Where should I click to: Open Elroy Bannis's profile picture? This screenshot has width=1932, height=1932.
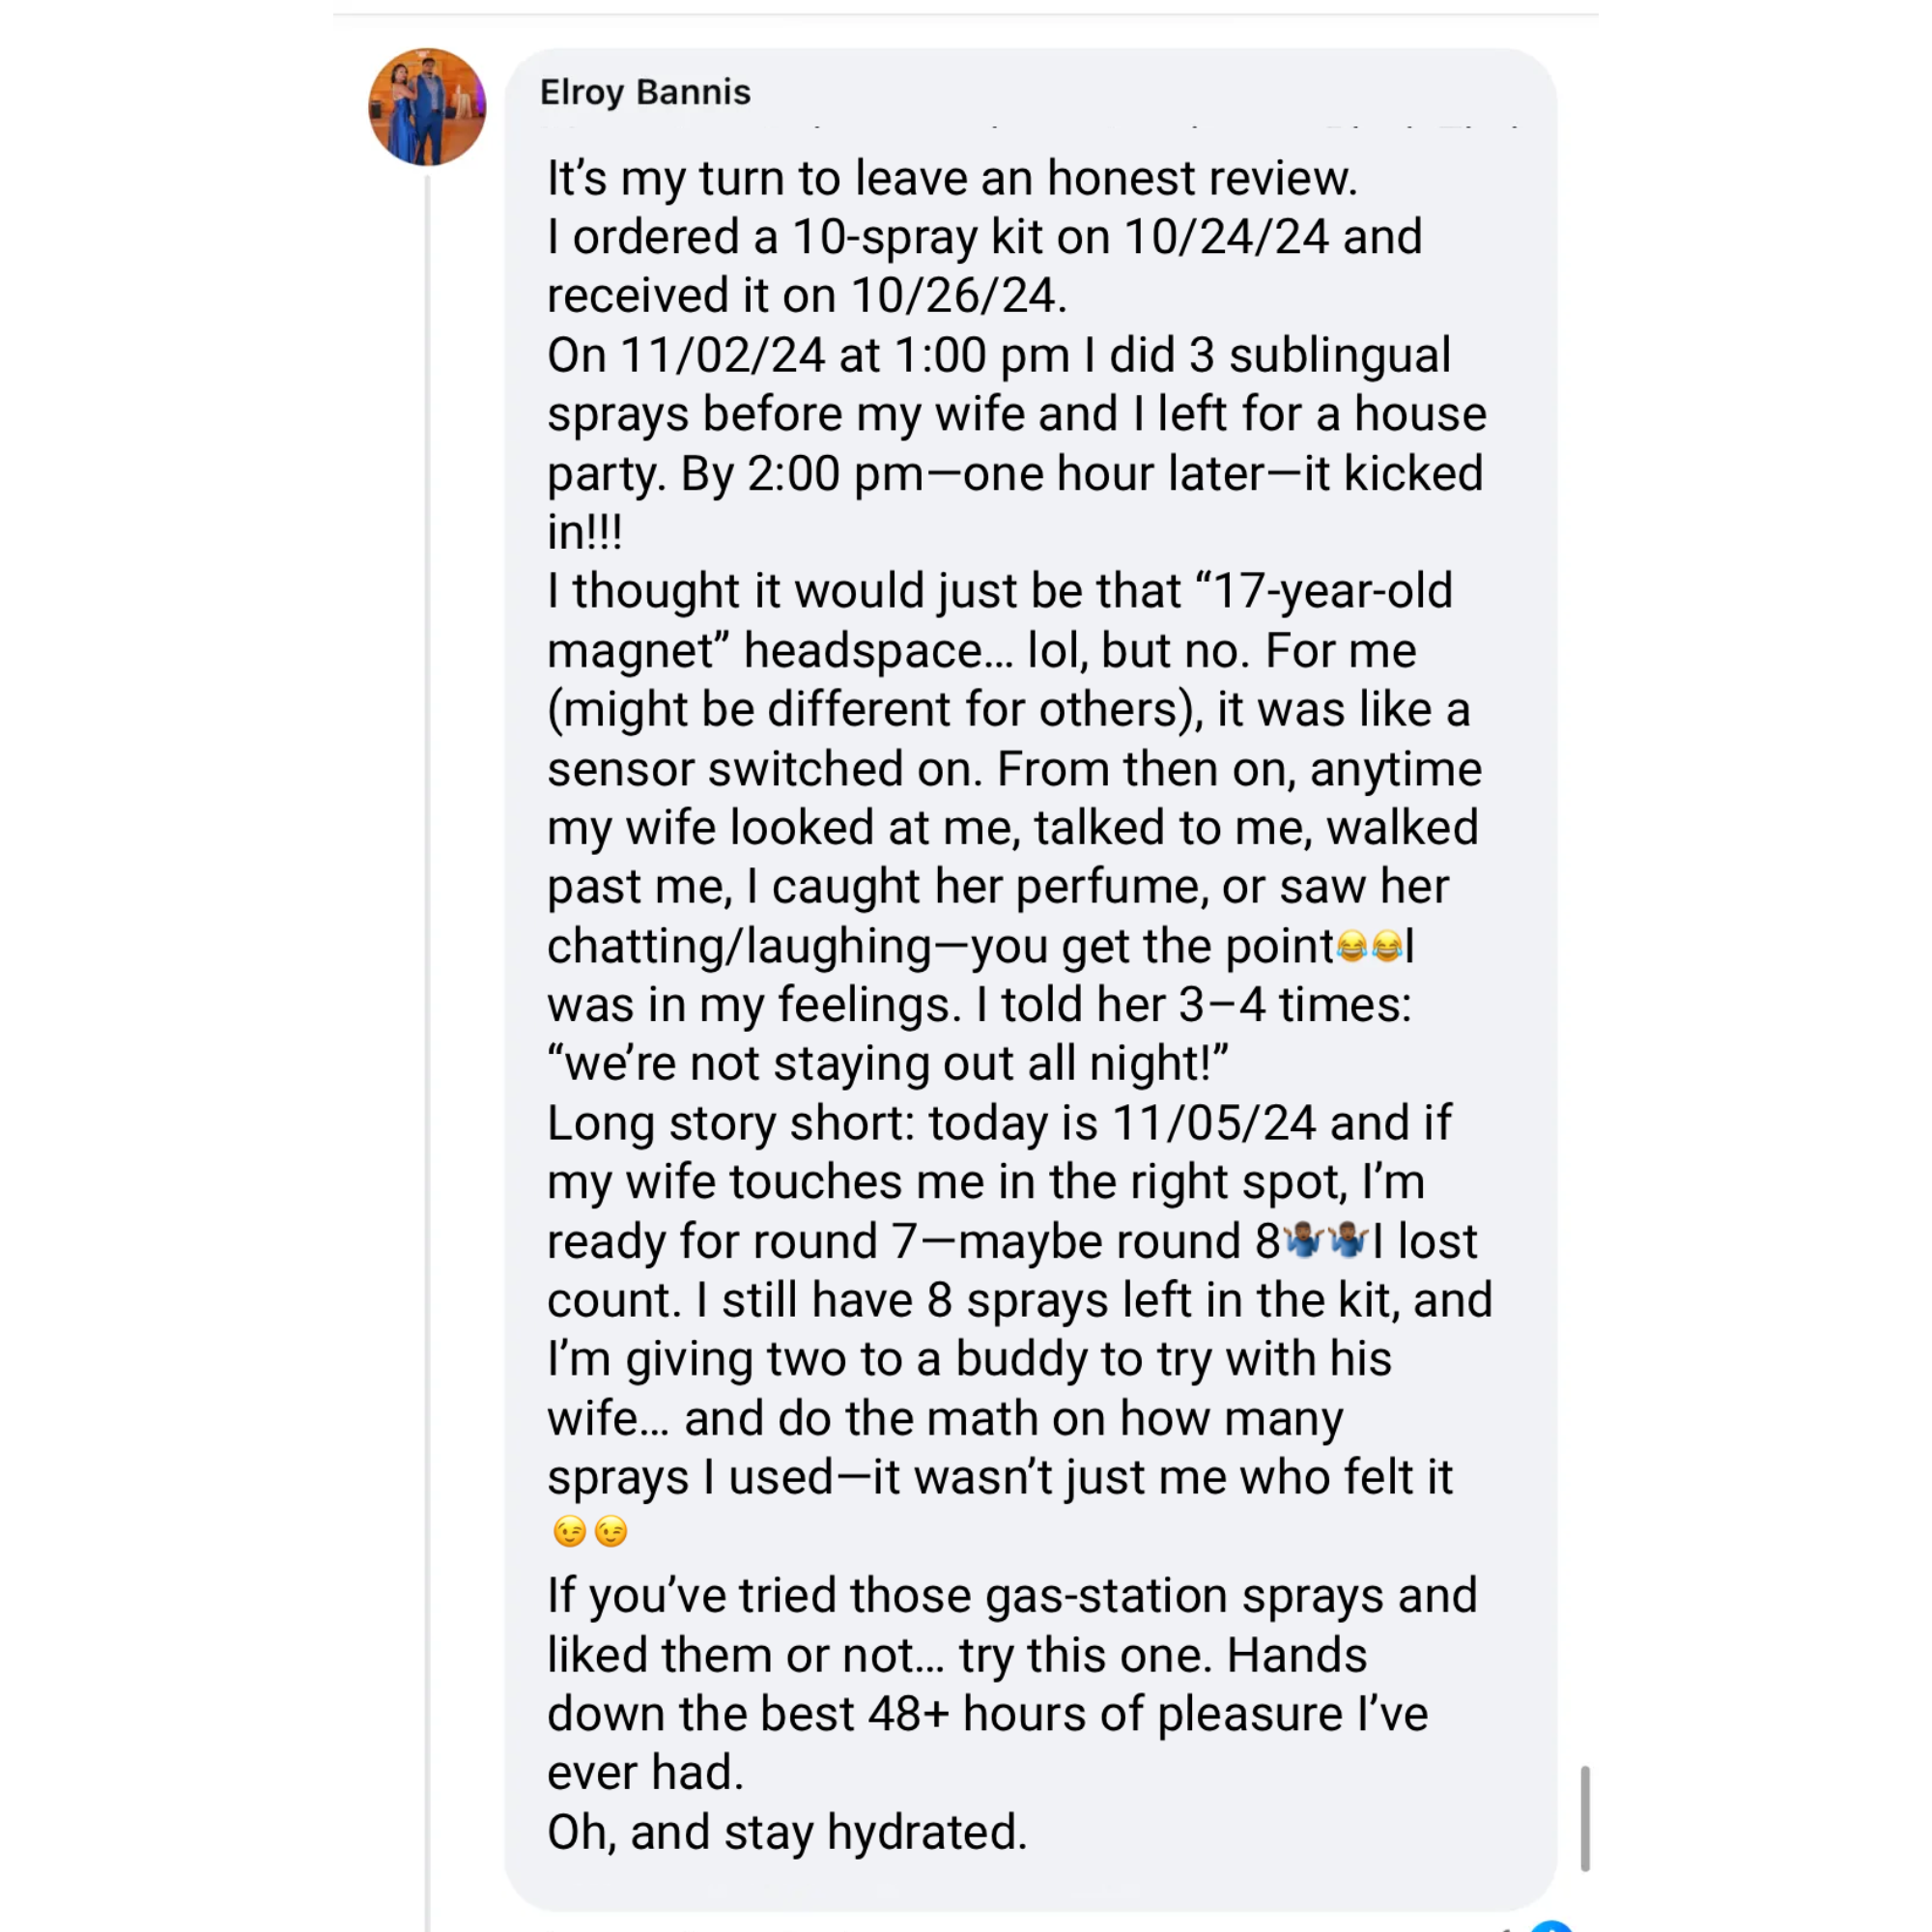pos(427,106)
